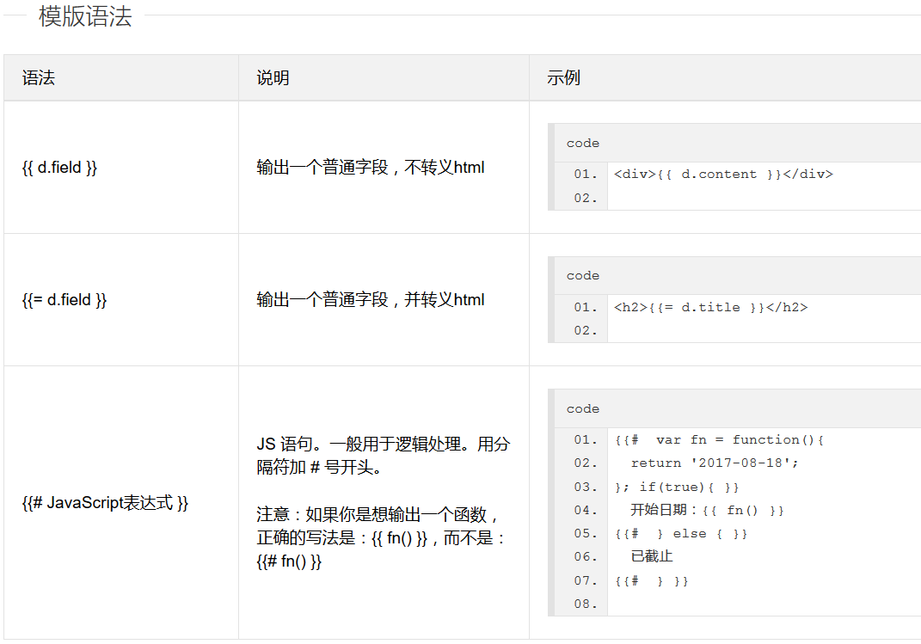The width and height of the screenshot is (921, 644).
Task: Click the description 输出一个普通字段，并转义html
Action: point(371,299)
